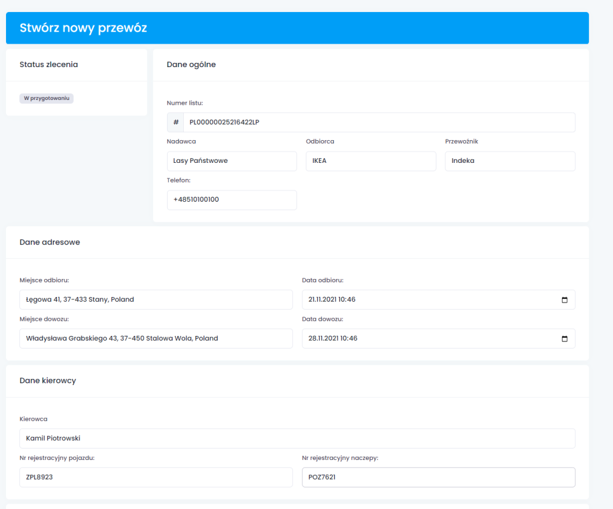Click the Nadawca label
The width and height of the screenshot is (613, 509).
[x=181, y=141]
